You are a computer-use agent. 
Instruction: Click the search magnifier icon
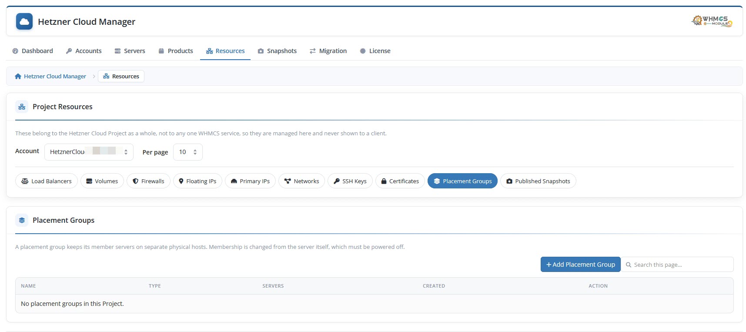pyautogui.click(x=629, y=265)
